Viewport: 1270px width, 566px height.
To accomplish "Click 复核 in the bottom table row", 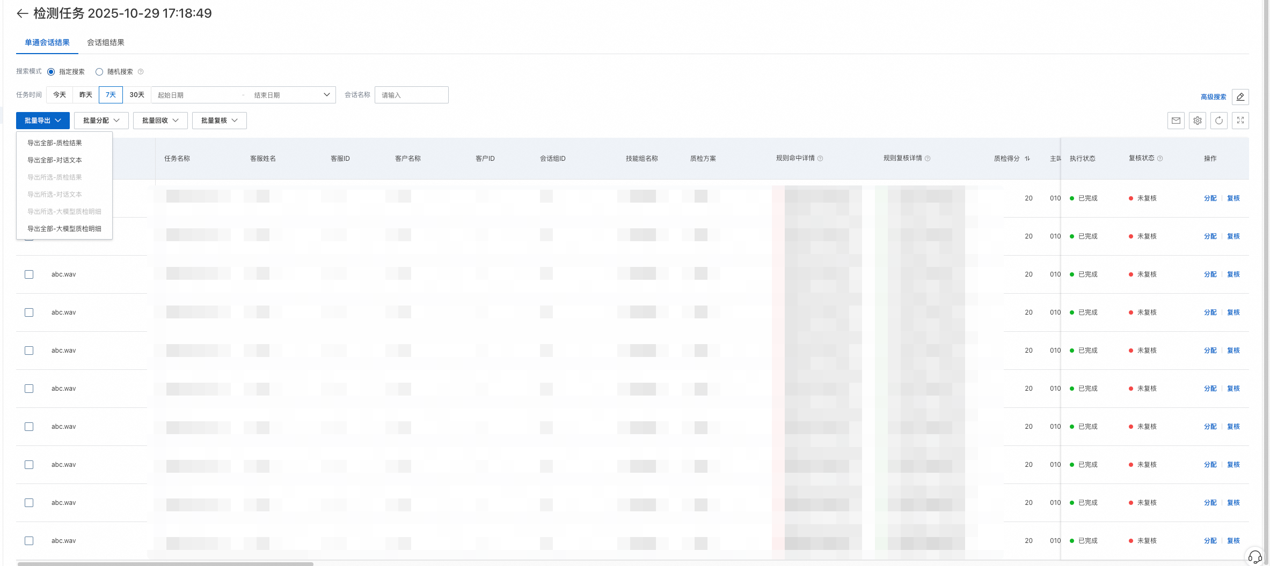I will click(x=1233, y=541).
